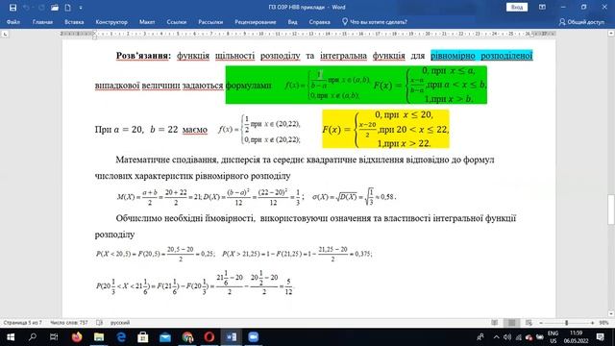The image size is (615, 346).
Task: Click Word icon on taskbar
Action: 232,337
